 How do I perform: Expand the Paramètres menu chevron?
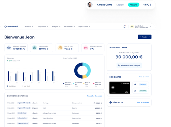coord(74,27)
